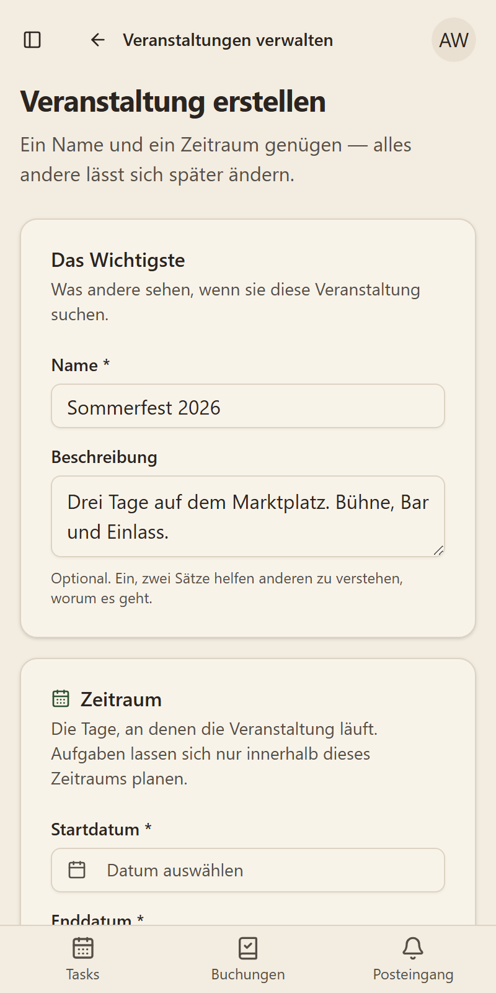Switch to the Buchungen tab
Image resolution: width=496 pixels, height=993 pixels.
tap(248, 959)
